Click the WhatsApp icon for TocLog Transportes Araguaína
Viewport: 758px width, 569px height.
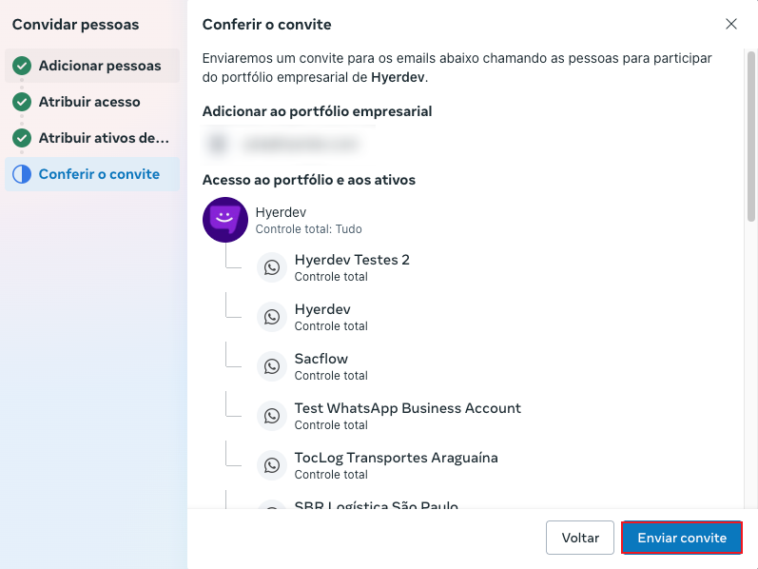[x=272, y=466]
